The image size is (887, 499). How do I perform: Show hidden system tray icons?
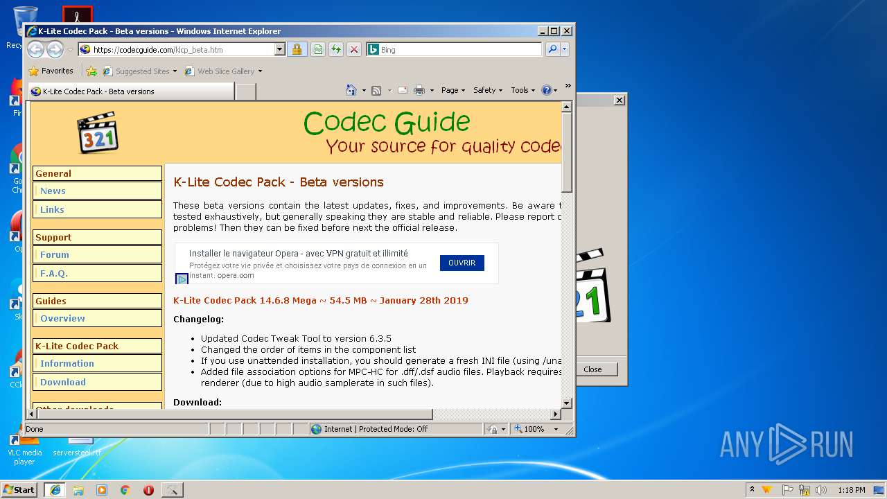click(x=752, y=490)
